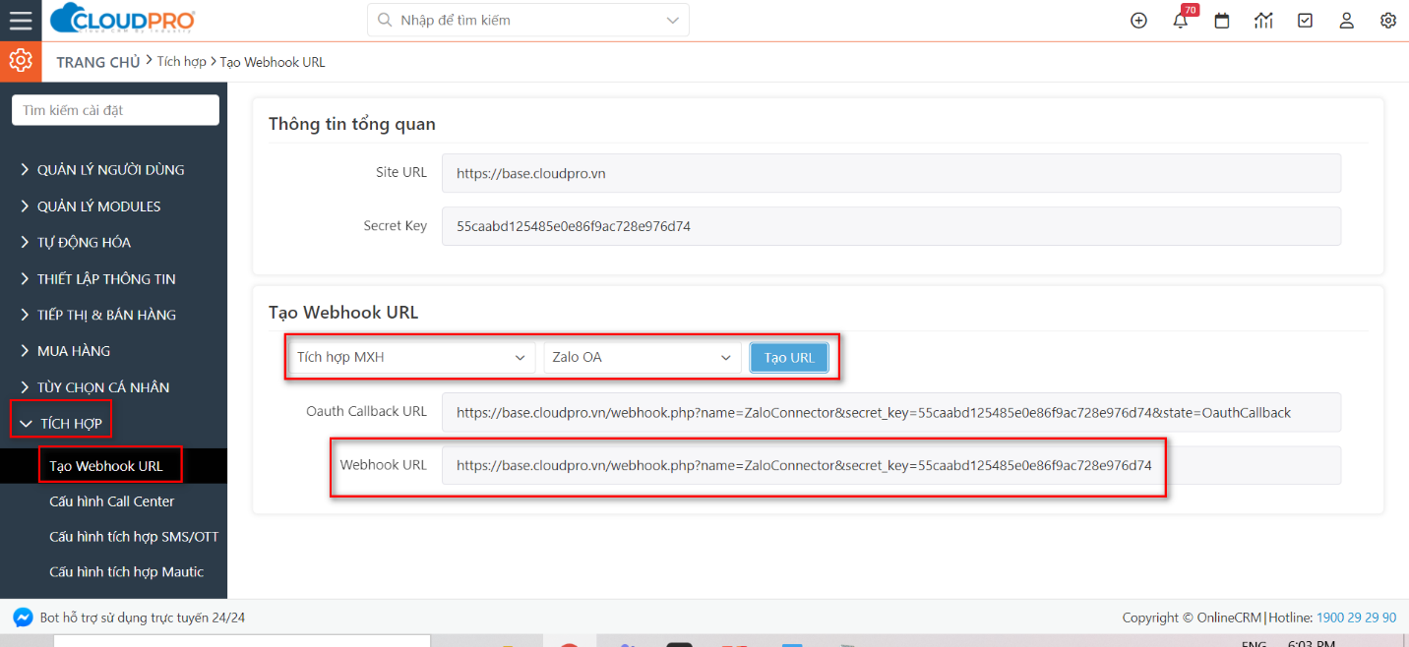Open the user profile icon

click(1347, 20)
